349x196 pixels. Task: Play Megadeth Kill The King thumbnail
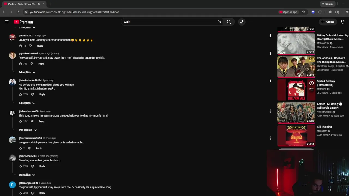tap(296, 136)
